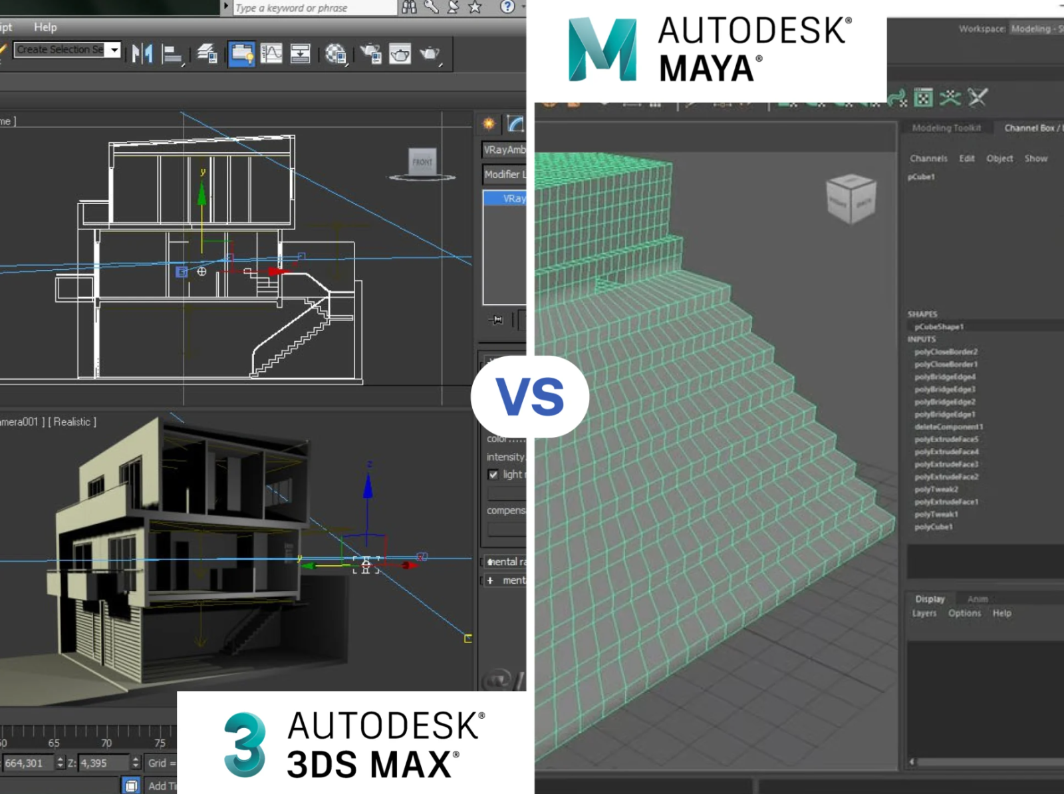Open the help question mark icon

pyautogui.click(x=507, y=7)
